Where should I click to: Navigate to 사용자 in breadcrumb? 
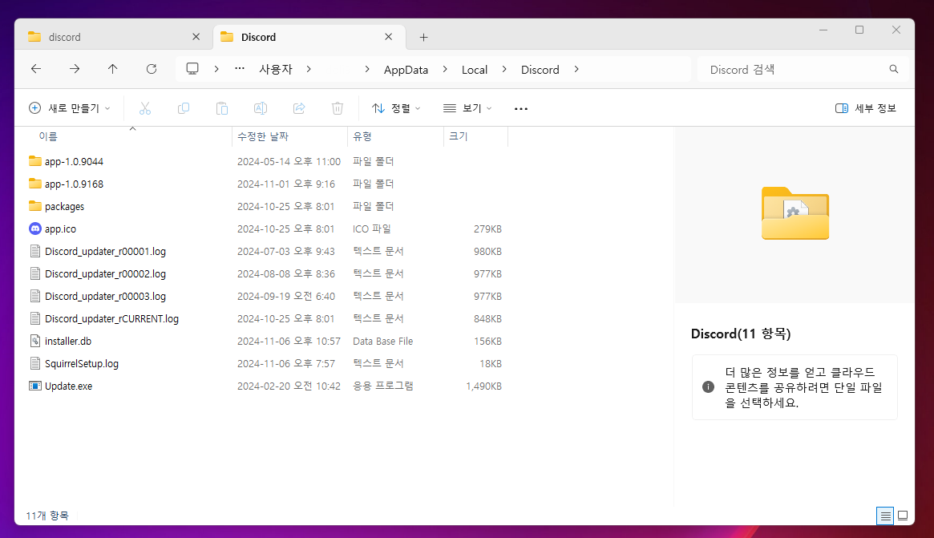276,69
